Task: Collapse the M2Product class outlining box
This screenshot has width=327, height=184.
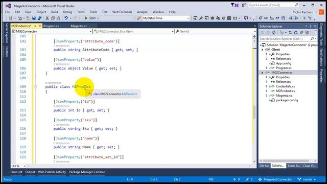Action: pos(35,87)
